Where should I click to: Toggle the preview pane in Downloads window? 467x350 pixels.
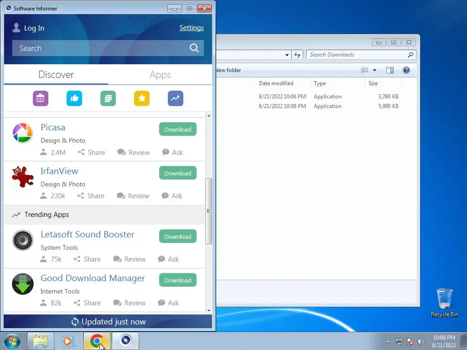(x=390, y=70)
